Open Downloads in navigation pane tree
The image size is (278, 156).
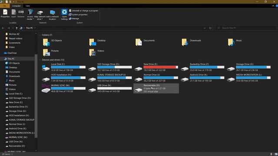[14, 76]
